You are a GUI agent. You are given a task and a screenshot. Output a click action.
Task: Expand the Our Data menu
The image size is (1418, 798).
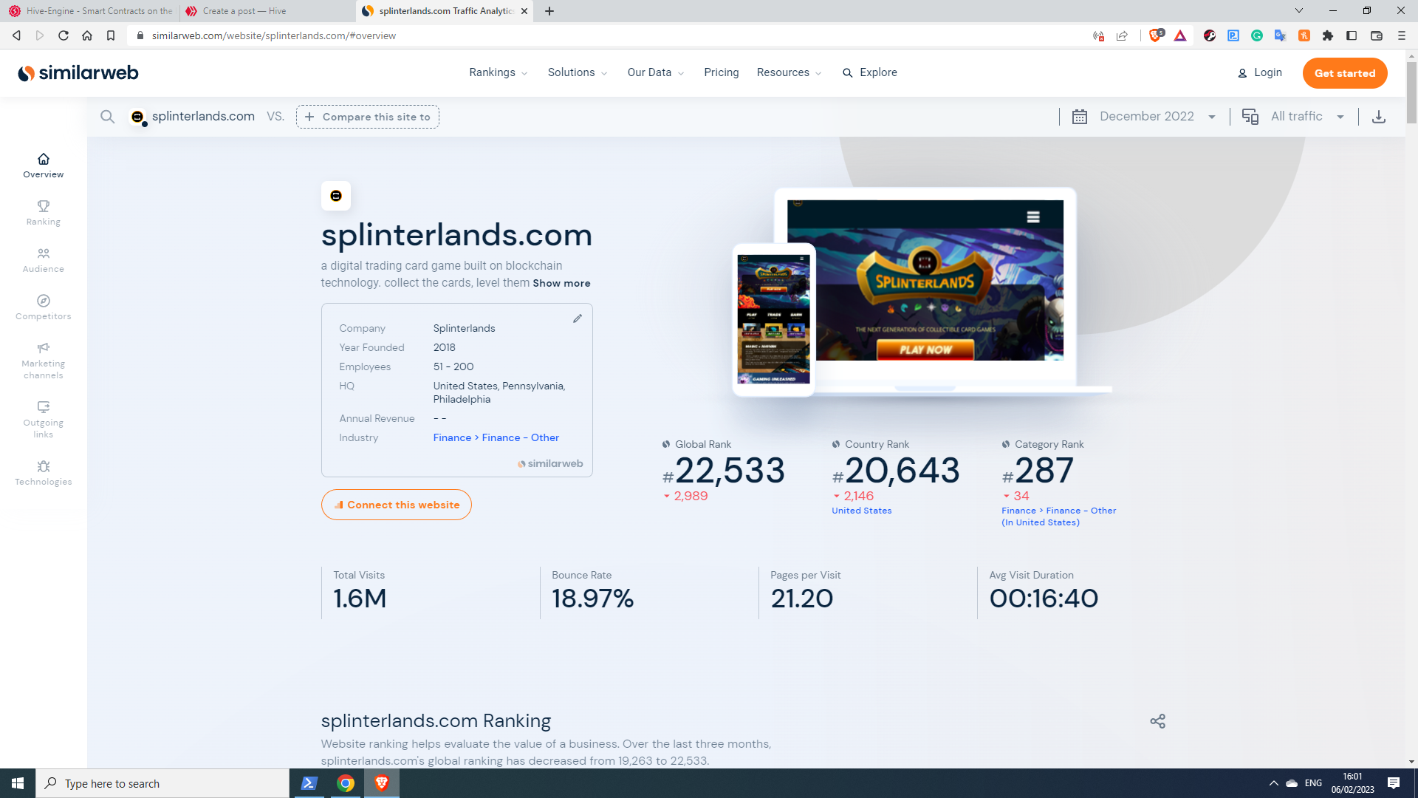tap(656, 72)
